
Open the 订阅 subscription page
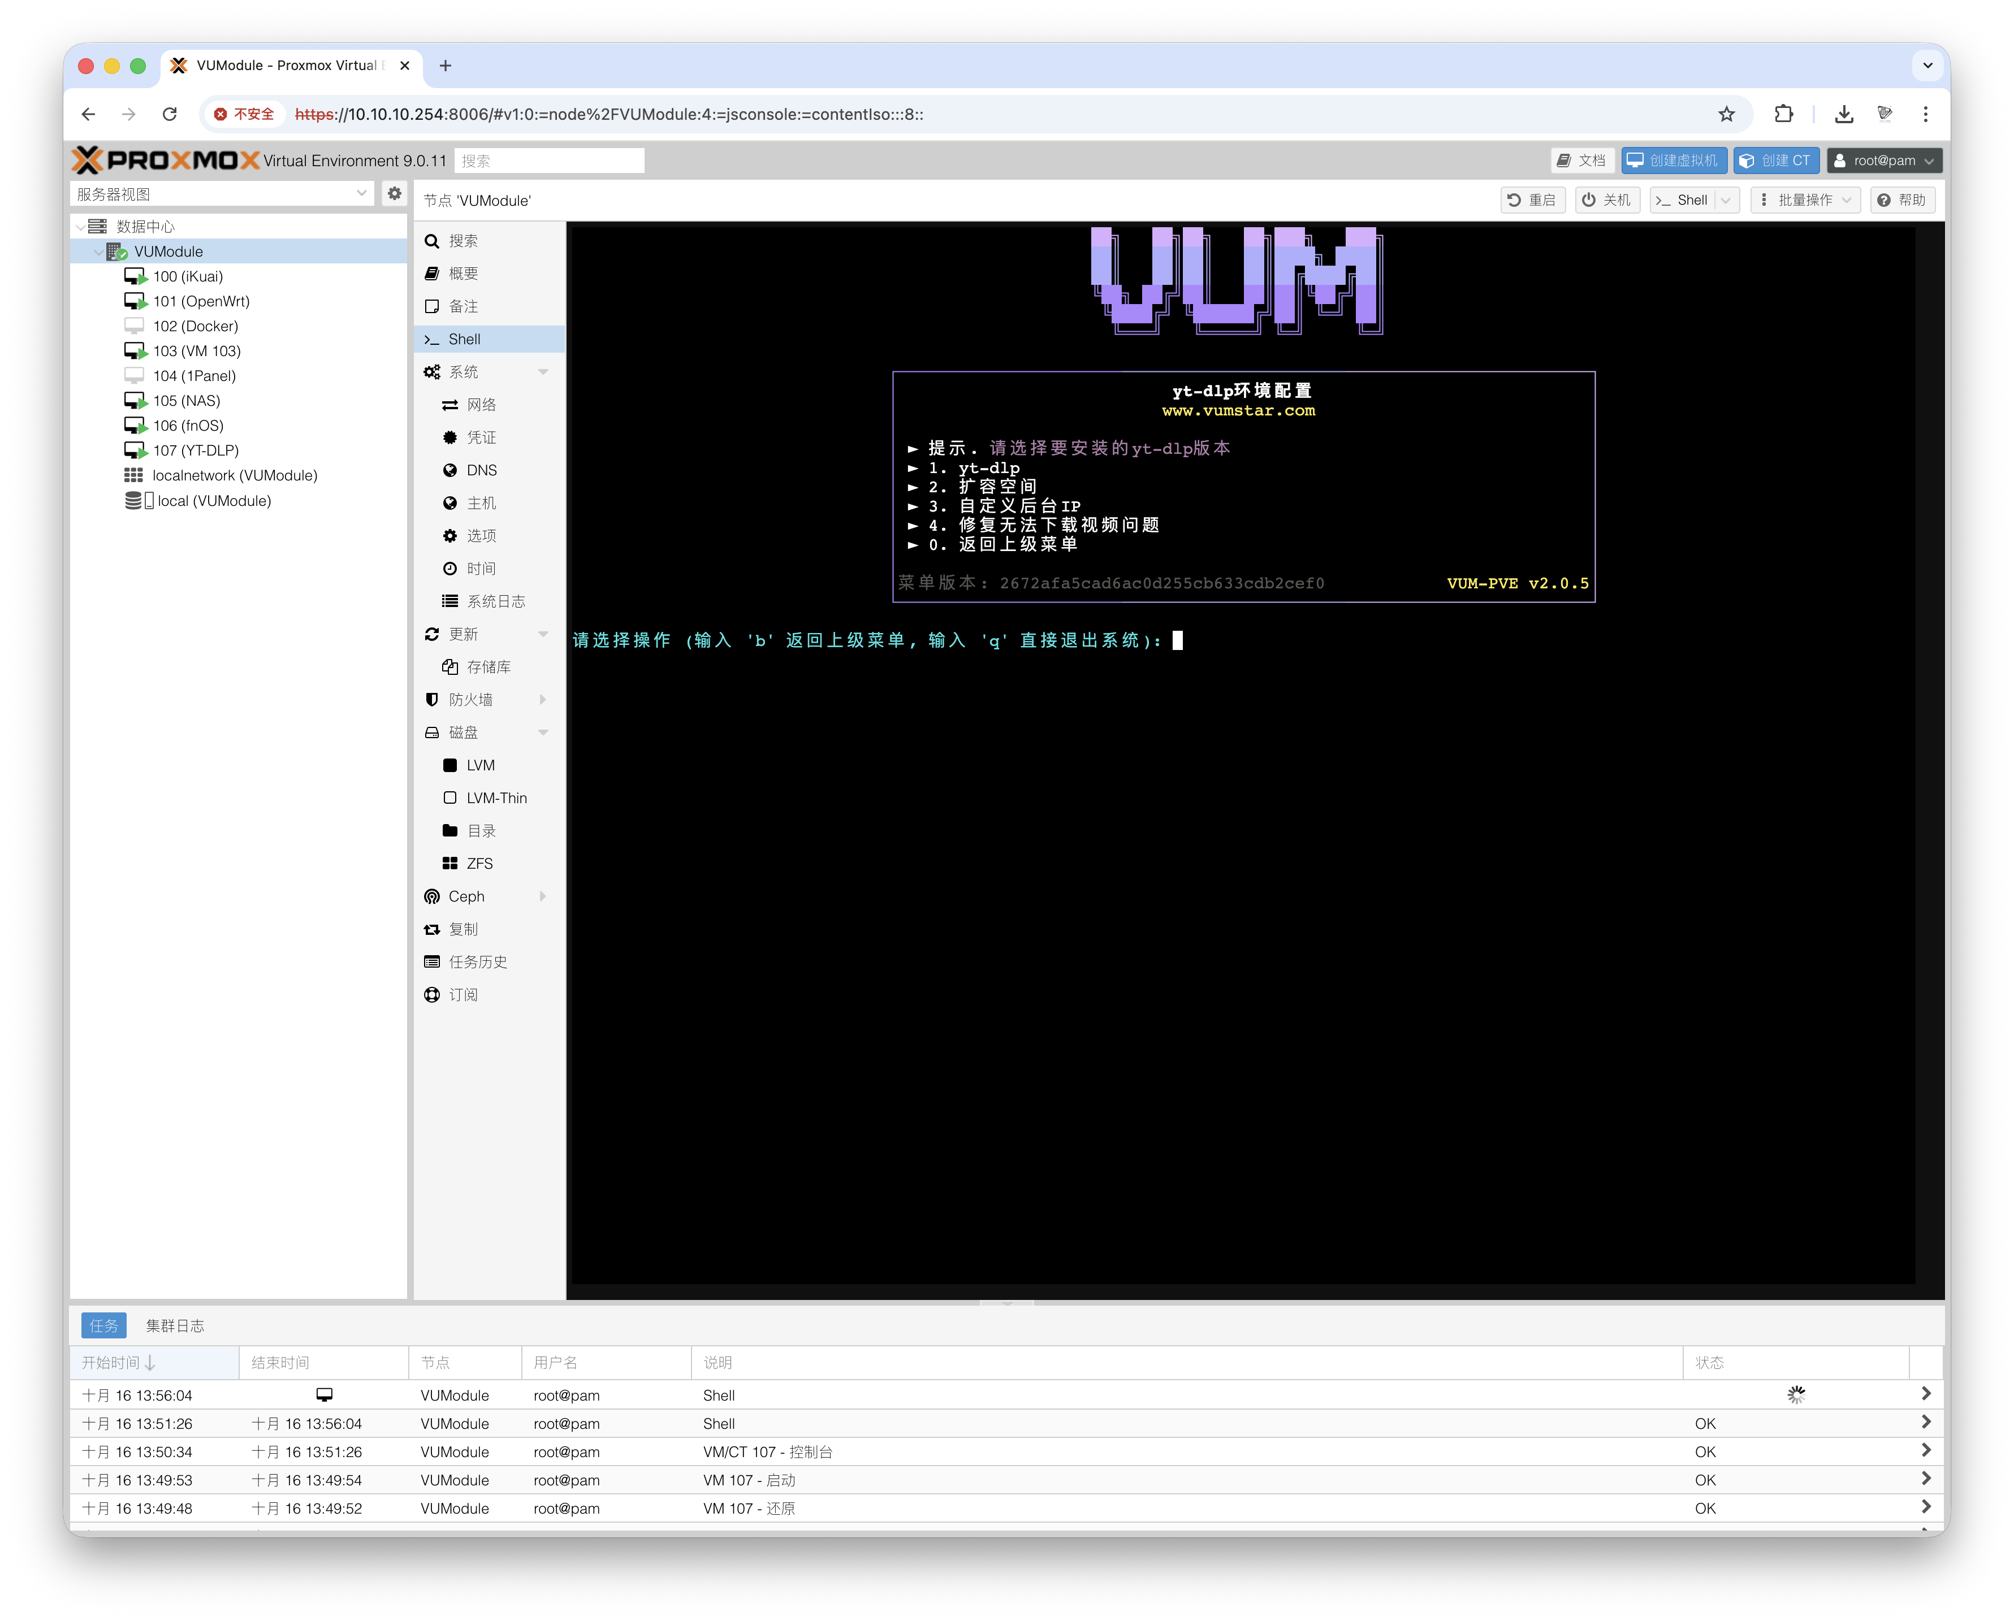464,994
